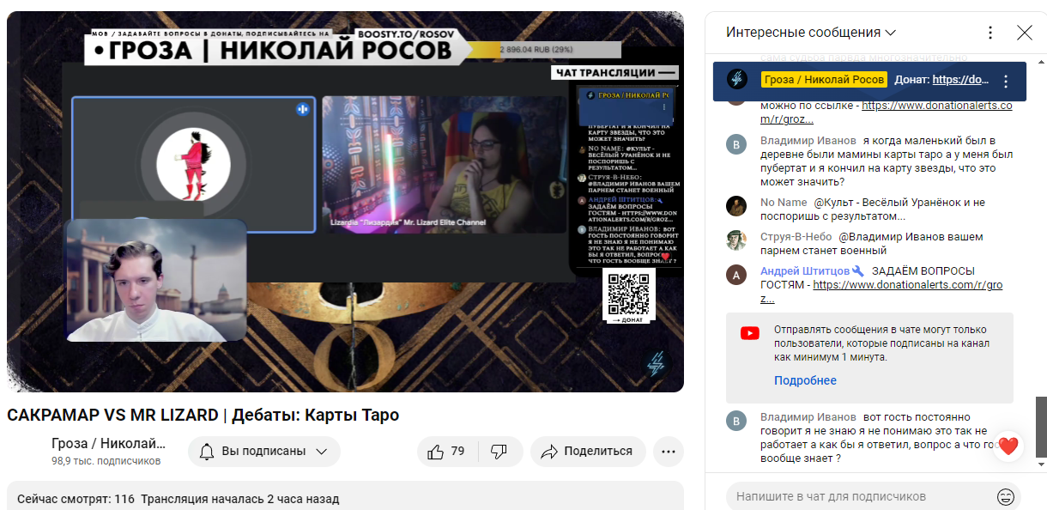Open pinned message channel avatar
Screen dimensions: 1047x510
coord(736,79)
